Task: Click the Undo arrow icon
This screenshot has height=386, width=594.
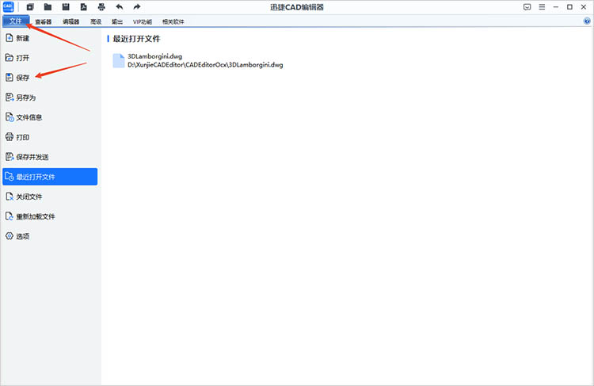Action: pos(120,7)
